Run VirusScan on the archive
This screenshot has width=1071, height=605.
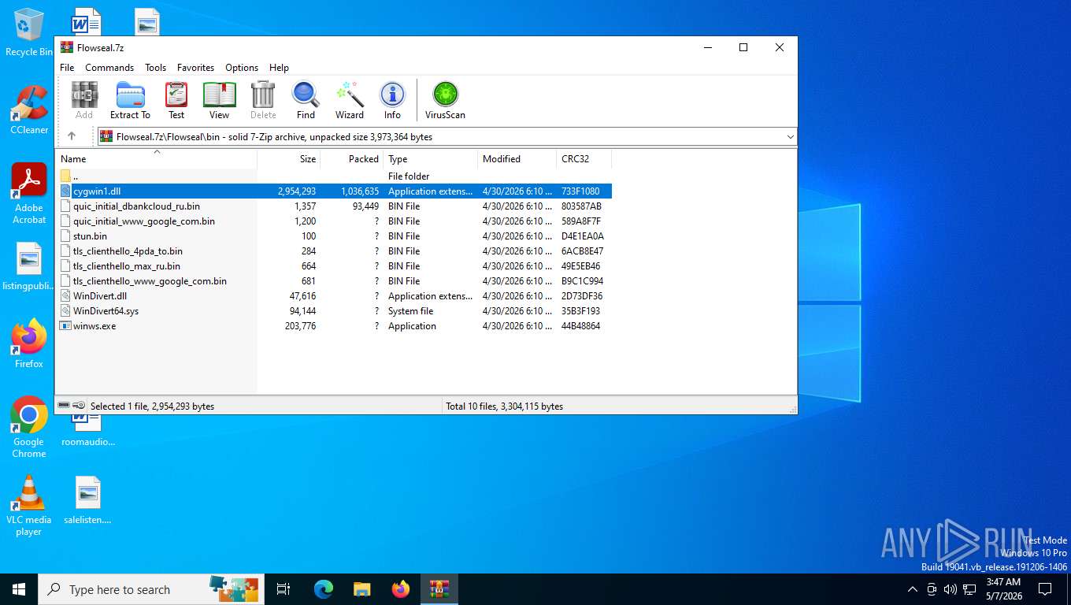pos(445,100)
